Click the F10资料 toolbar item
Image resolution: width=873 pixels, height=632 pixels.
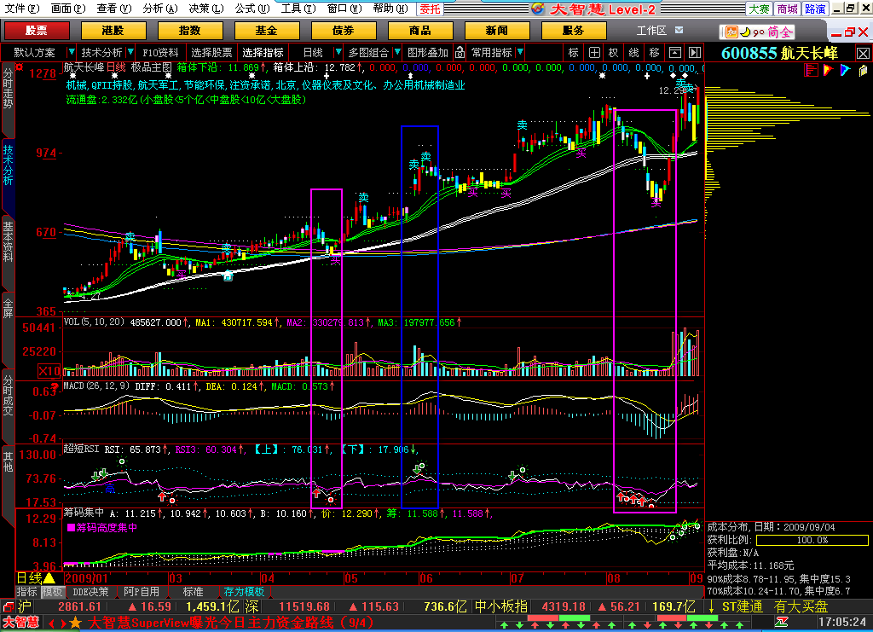tap(160, 53)
